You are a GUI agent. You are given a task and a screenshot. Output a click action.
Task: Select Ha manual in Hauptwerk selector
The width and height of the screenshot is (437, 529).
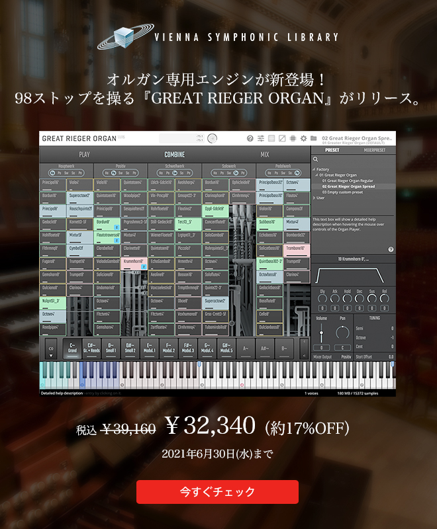pyautogui.click(x=52, y=173)
